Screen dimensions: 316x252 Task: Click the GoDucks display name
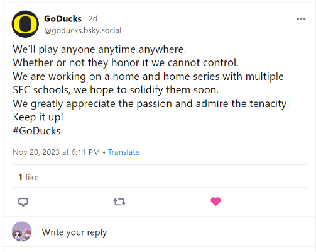click(x=63, y=19)
